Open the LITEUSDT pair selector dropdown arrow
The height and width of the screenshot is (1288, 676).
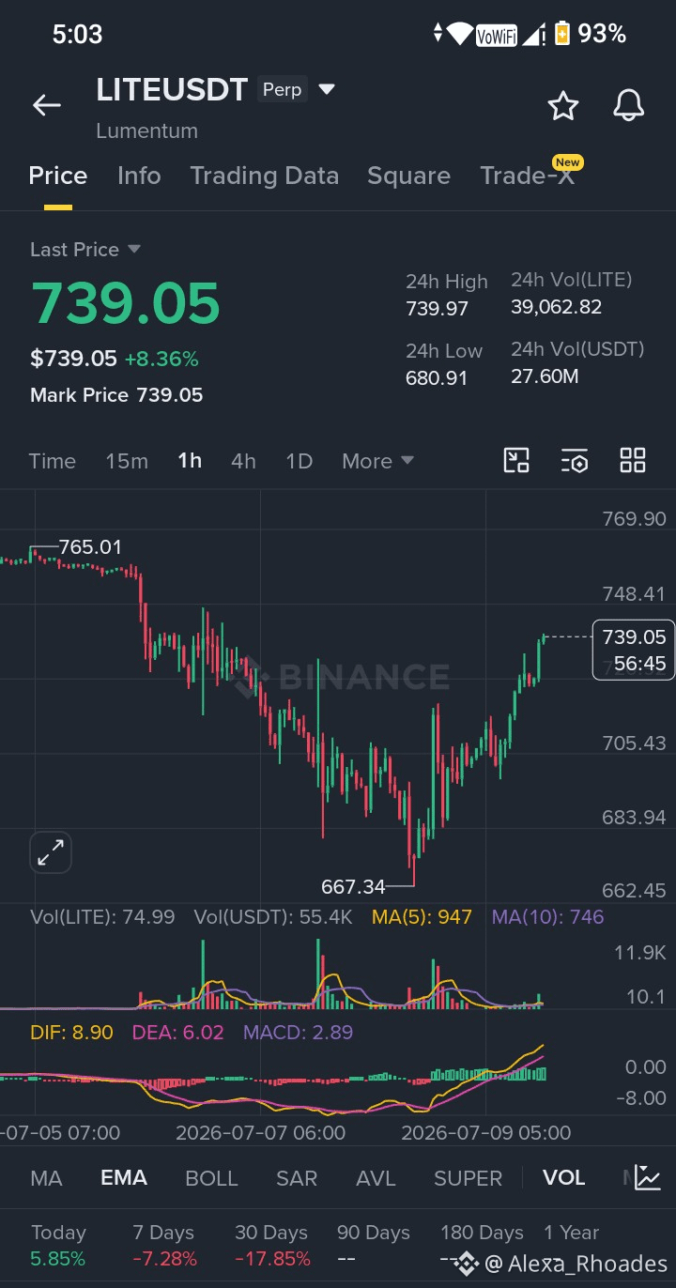(x=327, y=90)
